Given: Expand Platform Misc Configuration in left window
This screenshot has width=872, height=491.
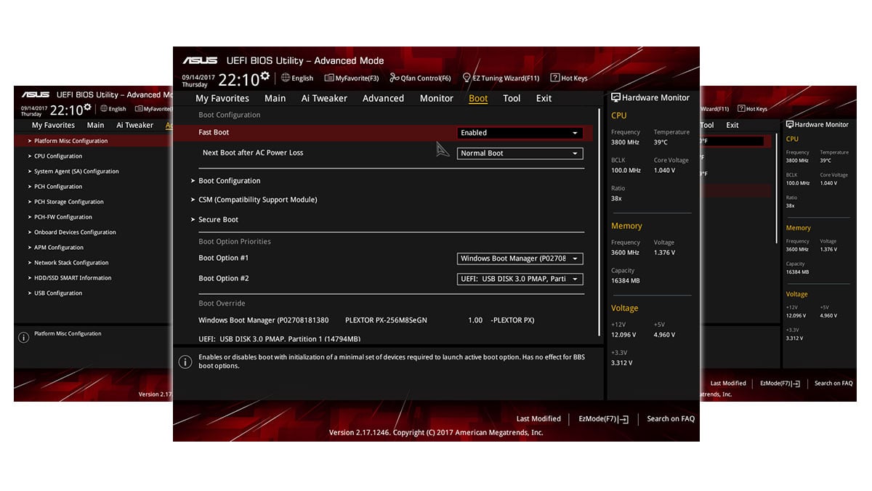Looking at the screenshot, I should point(70,141).
